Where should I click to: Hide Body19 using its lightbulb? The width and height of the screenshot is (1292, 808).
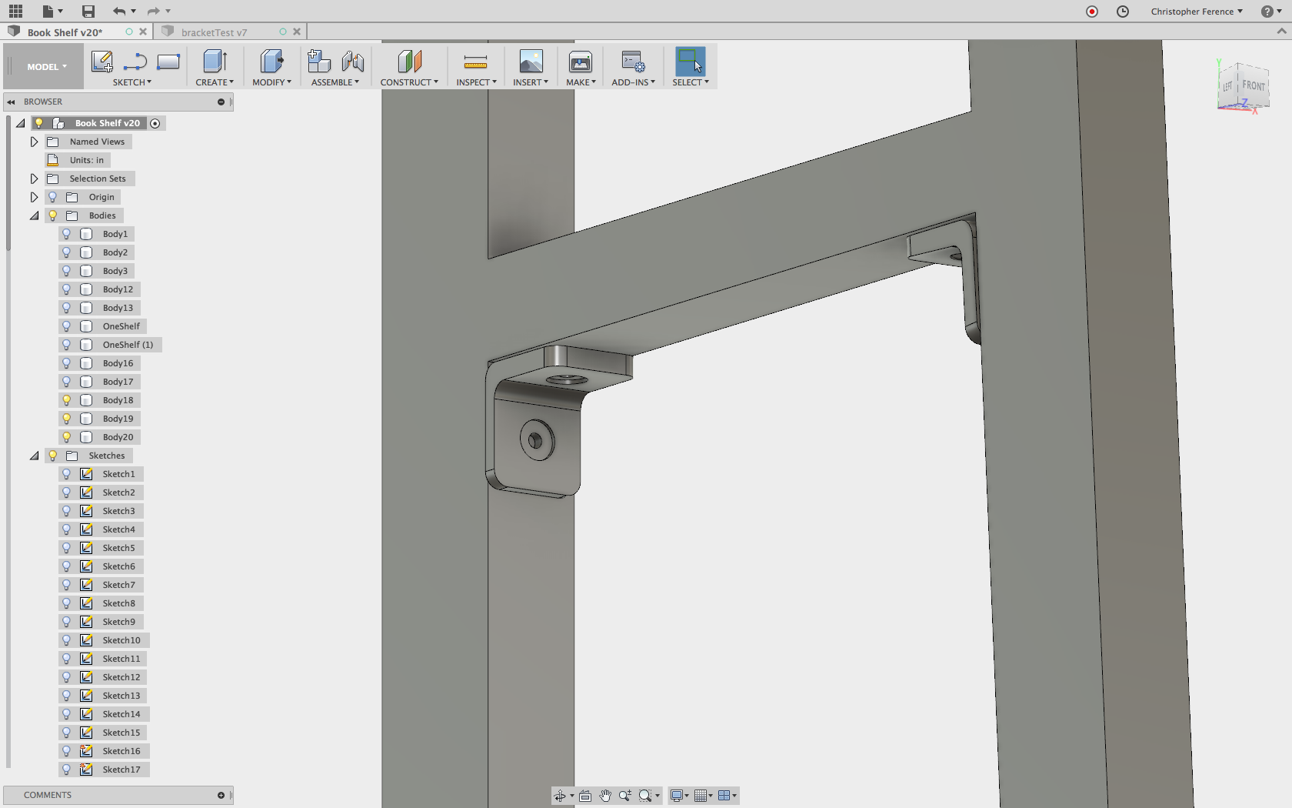67,419
